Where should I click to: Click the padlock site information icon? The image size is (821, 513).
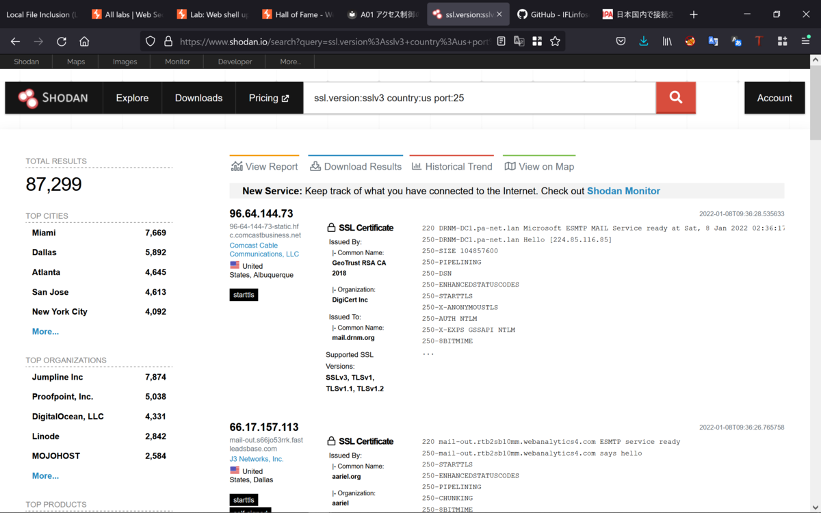tap(168, 41)
